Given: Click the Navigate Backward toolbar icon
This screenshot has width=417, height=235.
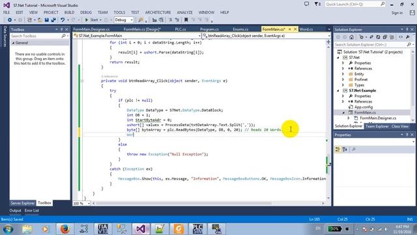Looking at the screenshot, I should [x=10, y=20].
